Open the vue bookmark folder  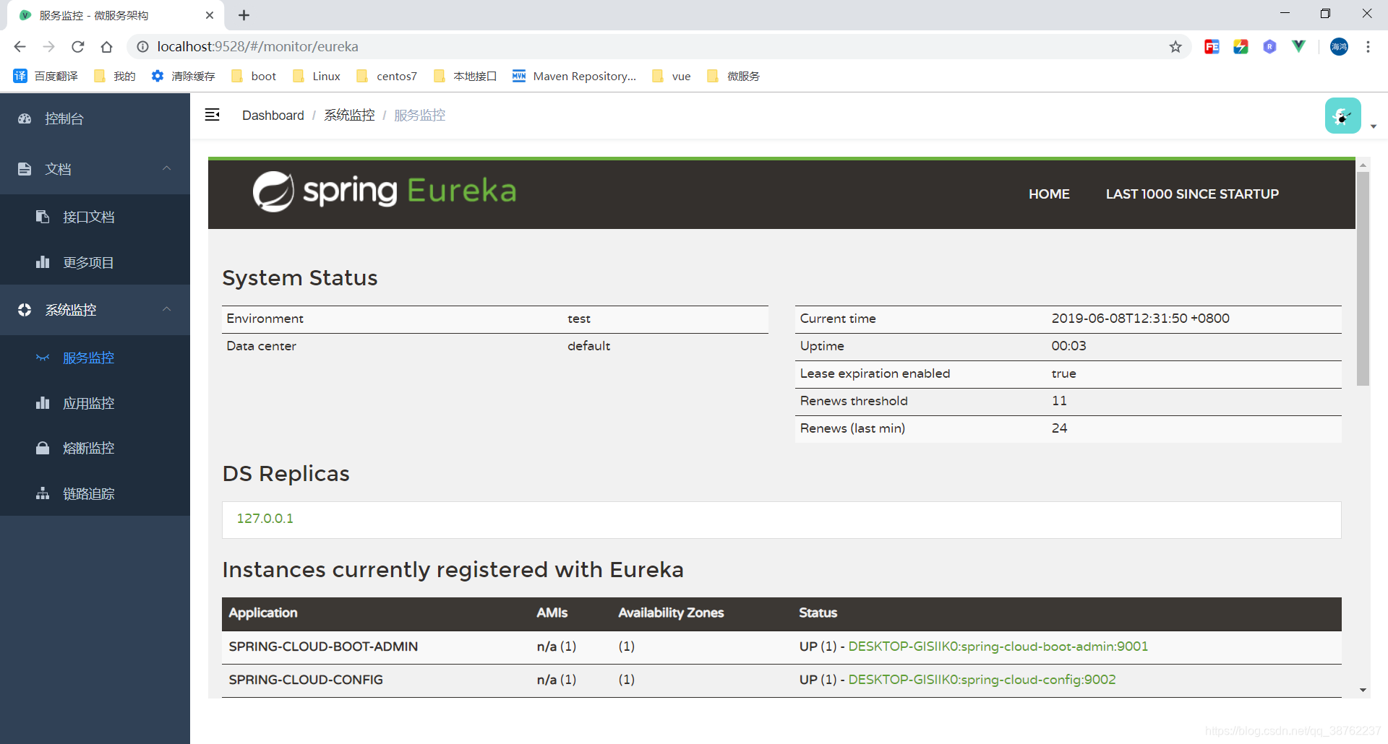(x=671, y=76)
